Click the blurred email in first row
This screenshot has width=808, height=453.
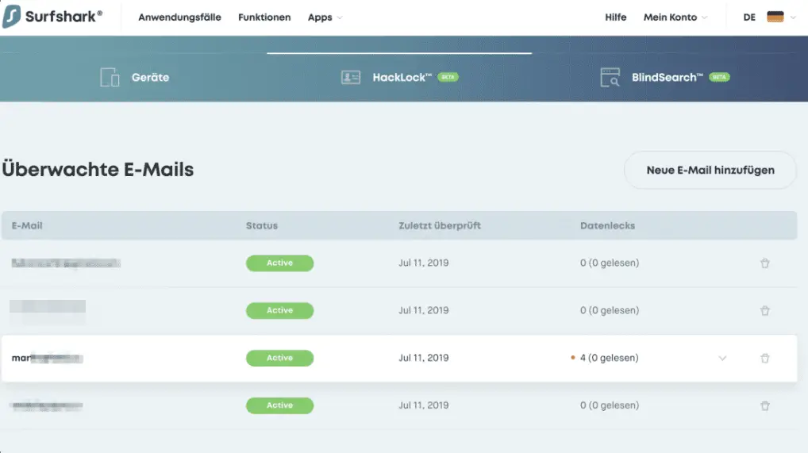point(66,263)
